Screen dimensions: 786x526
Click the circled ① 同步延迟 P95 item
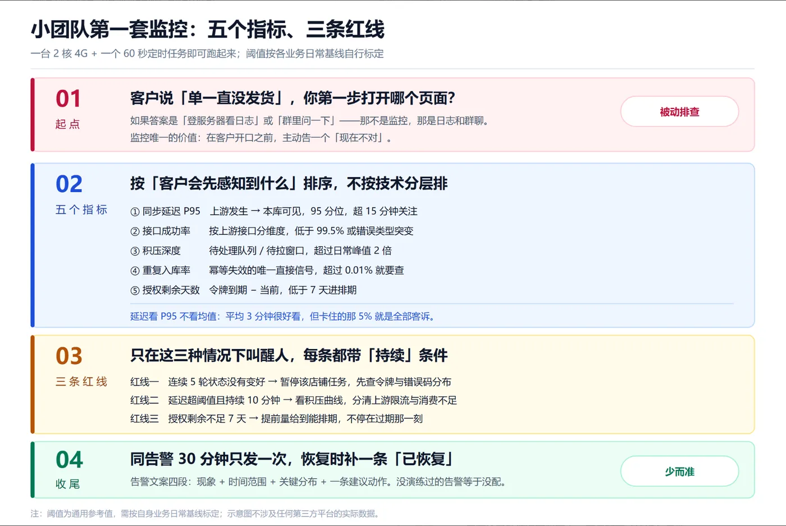pos(165,211)
